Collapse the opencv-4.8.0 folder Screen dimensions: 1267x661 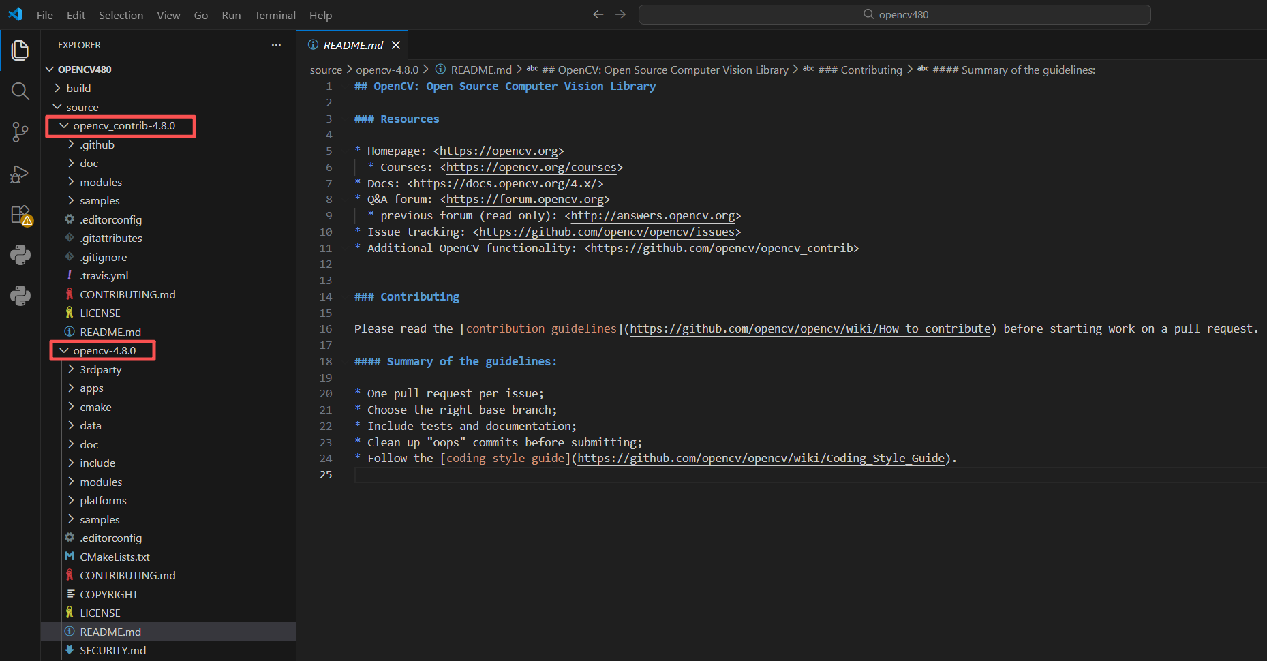point(168,350)
